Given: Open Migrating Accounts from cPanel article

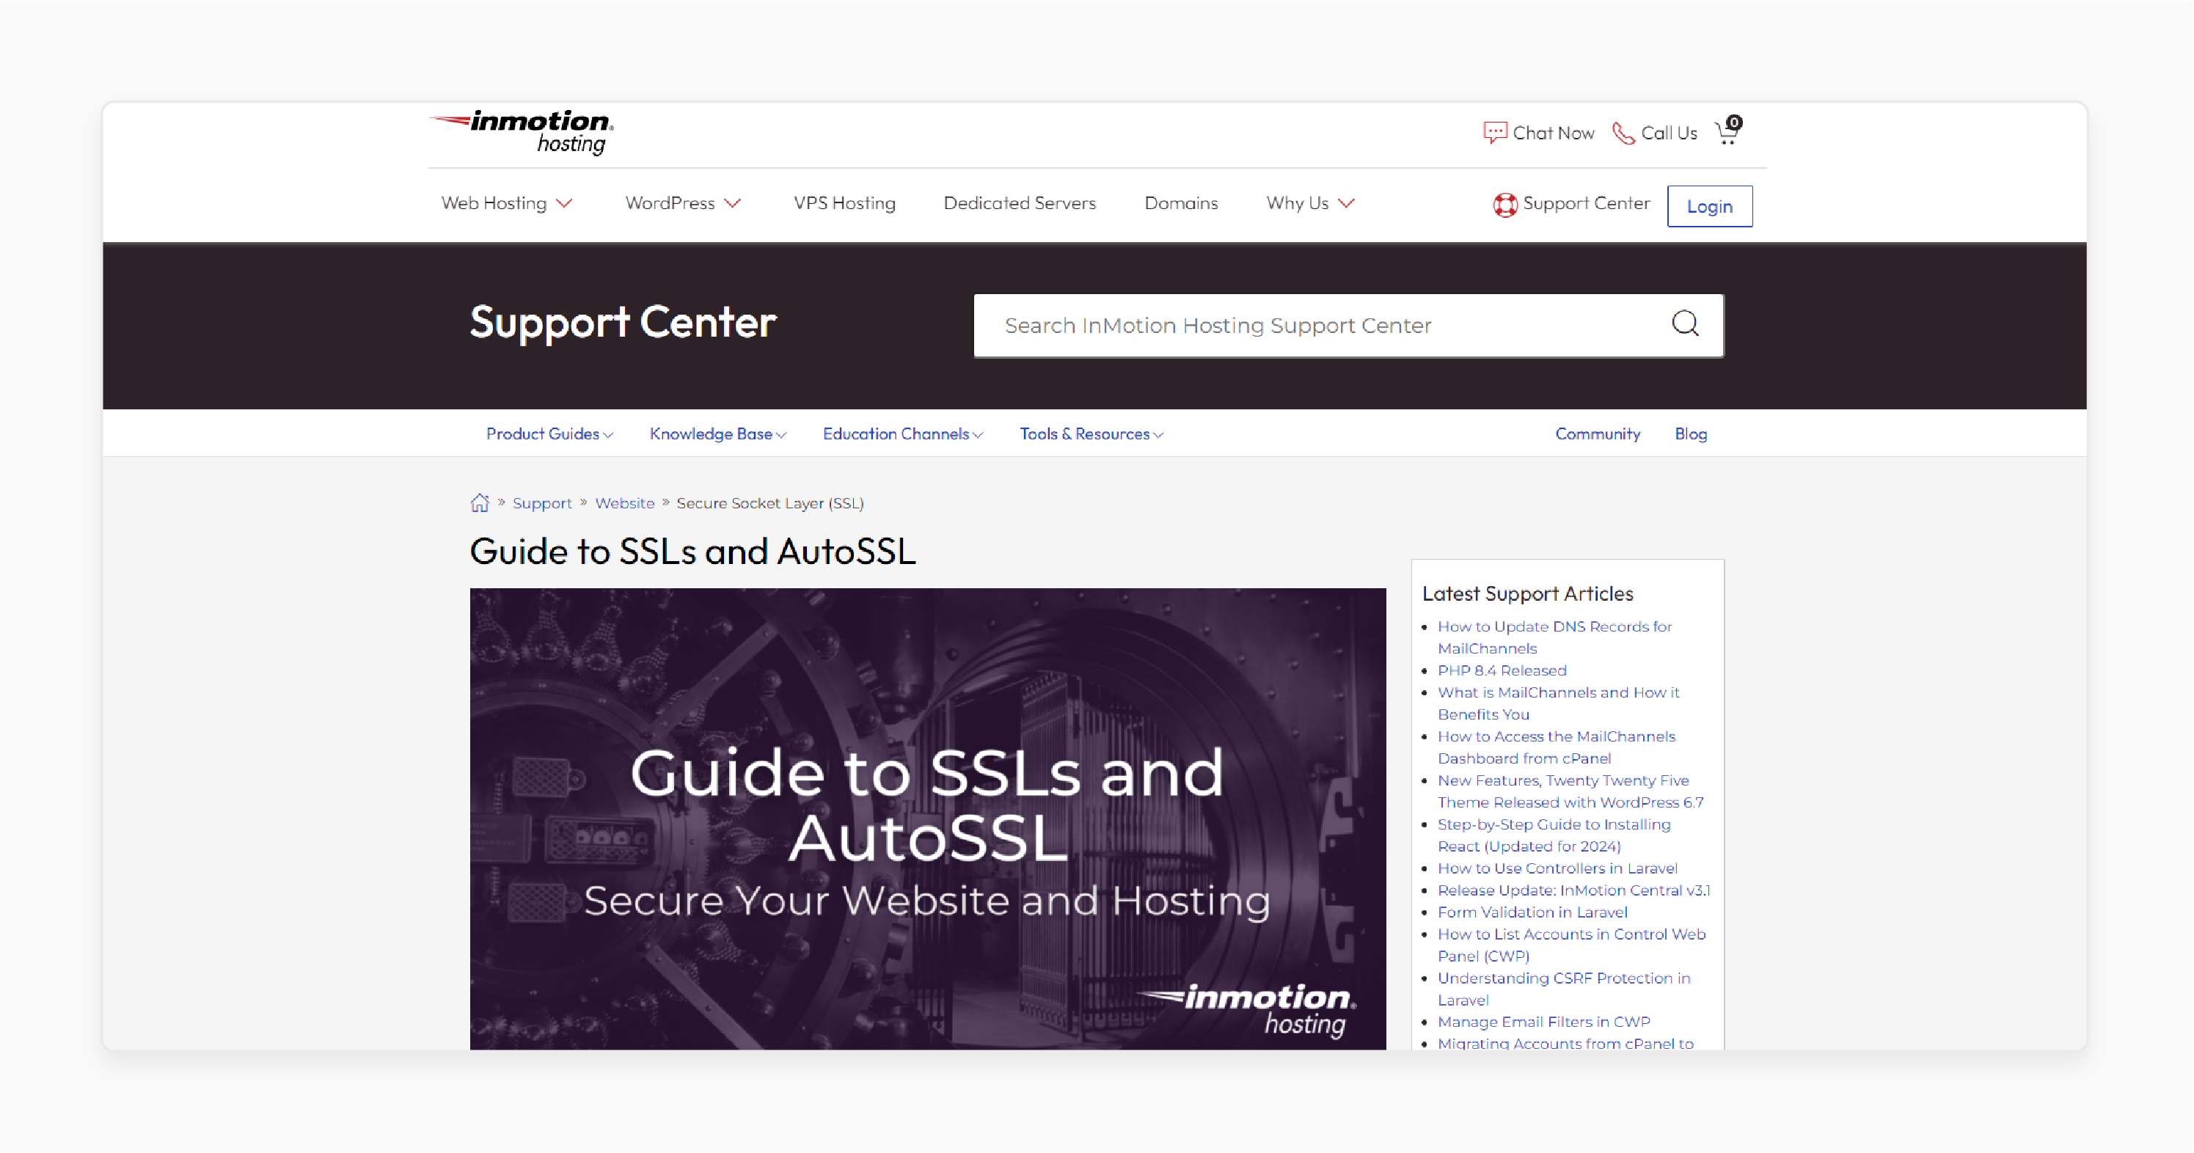Looking at the screenshot, I should [x=1565, y=1042].
